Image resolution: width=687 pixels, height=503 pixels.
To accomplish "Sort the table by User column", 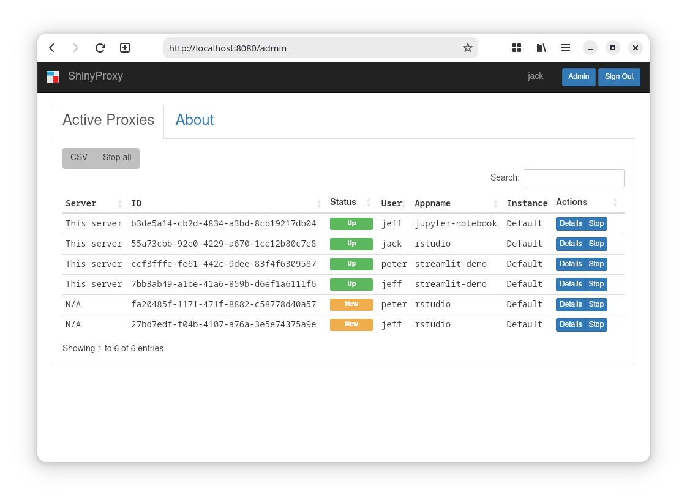I will (394, 203).
